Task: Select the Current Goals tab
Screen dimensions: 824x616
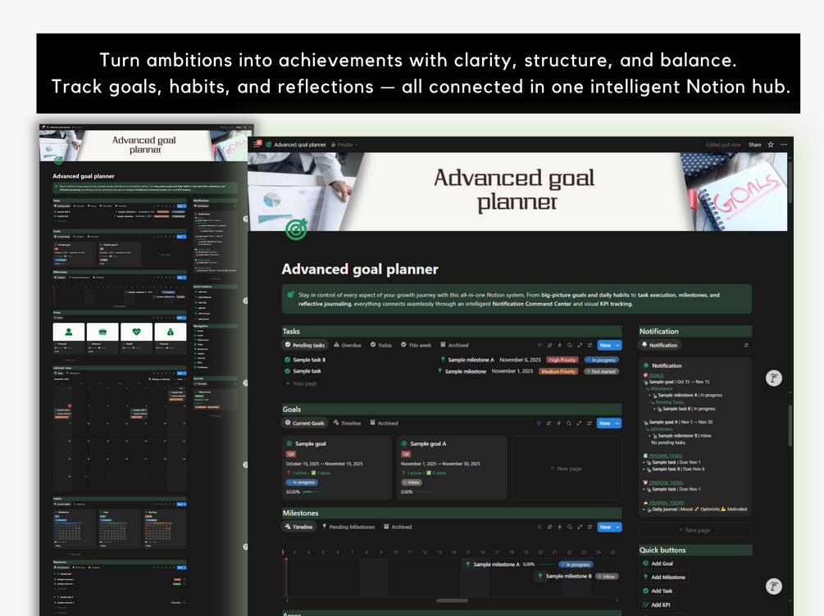Action: click(305, 423)
